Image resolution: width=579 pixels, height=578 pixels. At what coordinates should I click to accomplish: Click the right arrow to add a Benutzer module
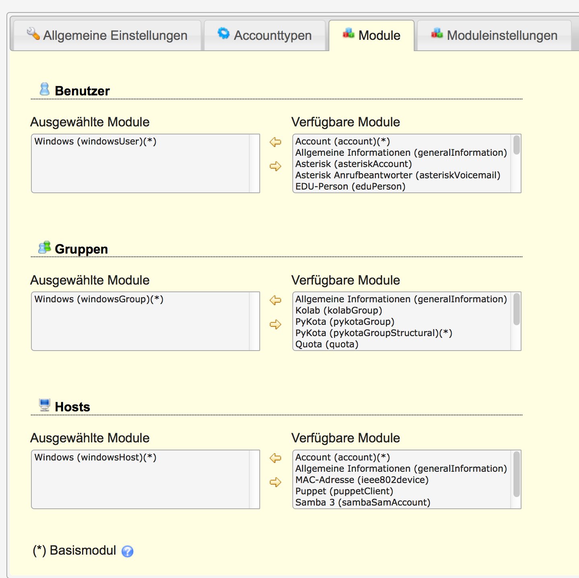coord(275,167)
